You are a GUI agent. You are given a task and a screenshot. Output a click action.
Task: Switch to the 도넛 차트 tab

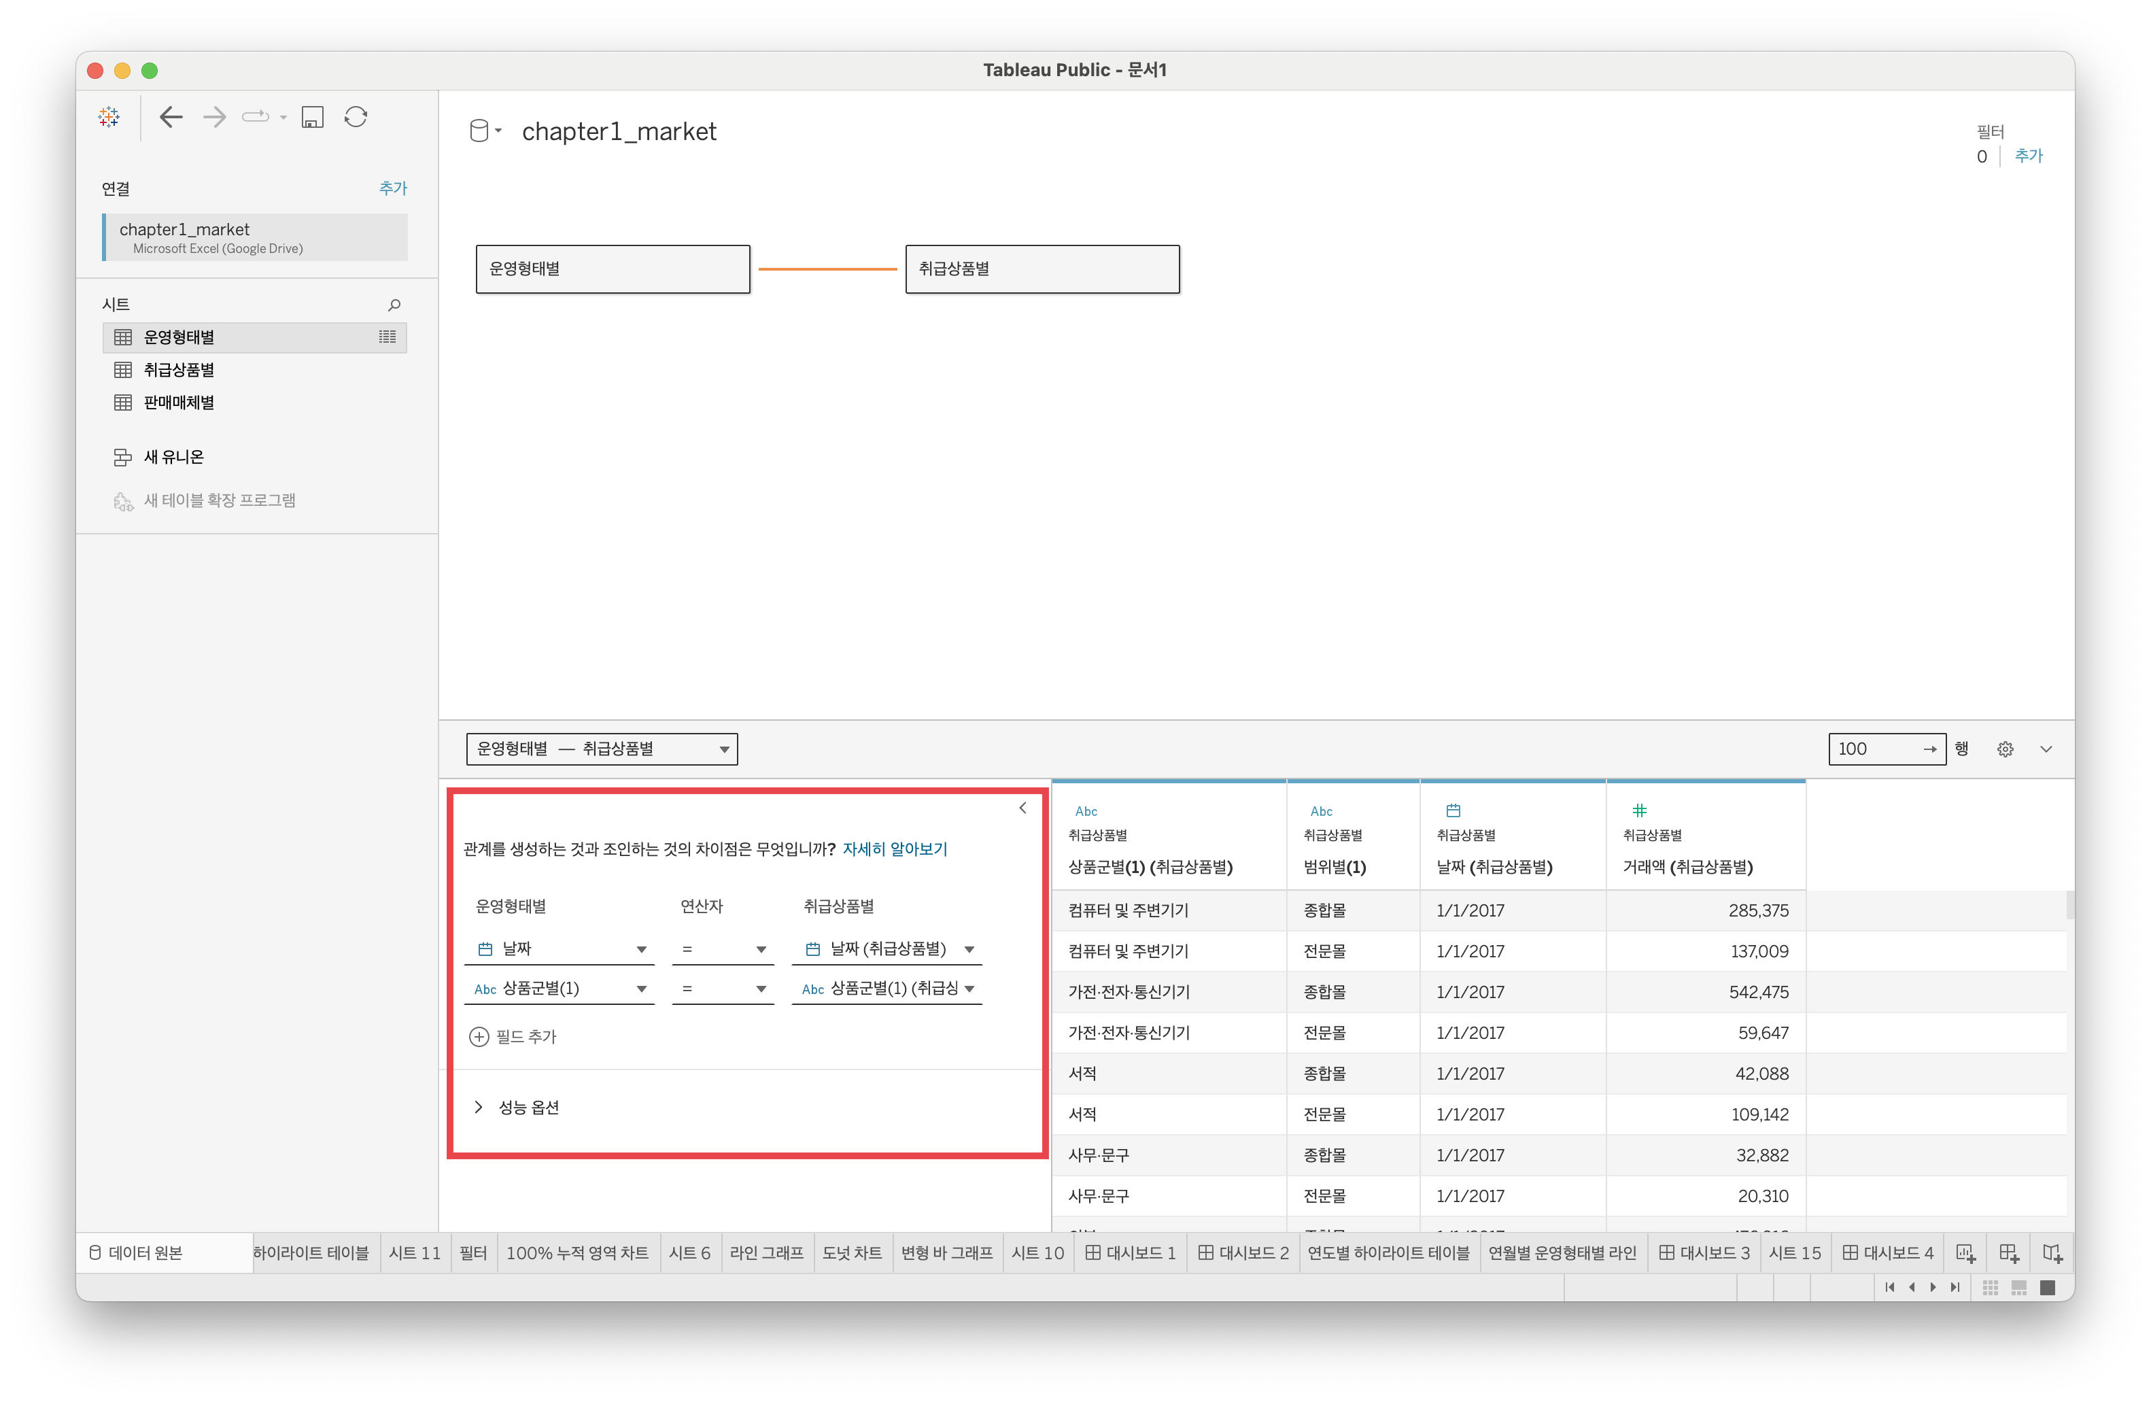tap(851, 1253)
